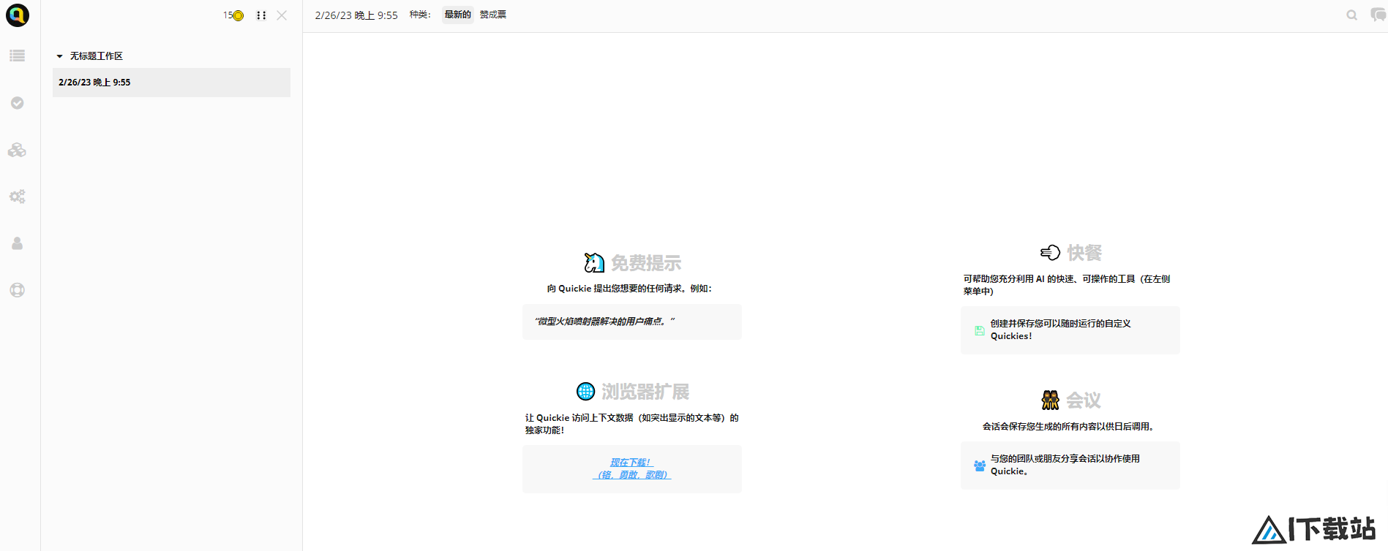The image size is (1388, 551).
Task: Open the cubes sidebar icon
Action: [x=18, y=150]
